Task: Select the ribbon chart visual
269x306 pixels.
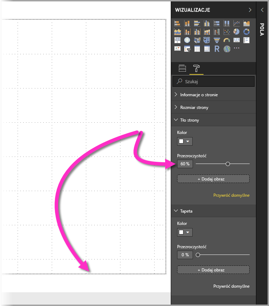Action: point(207,32)
